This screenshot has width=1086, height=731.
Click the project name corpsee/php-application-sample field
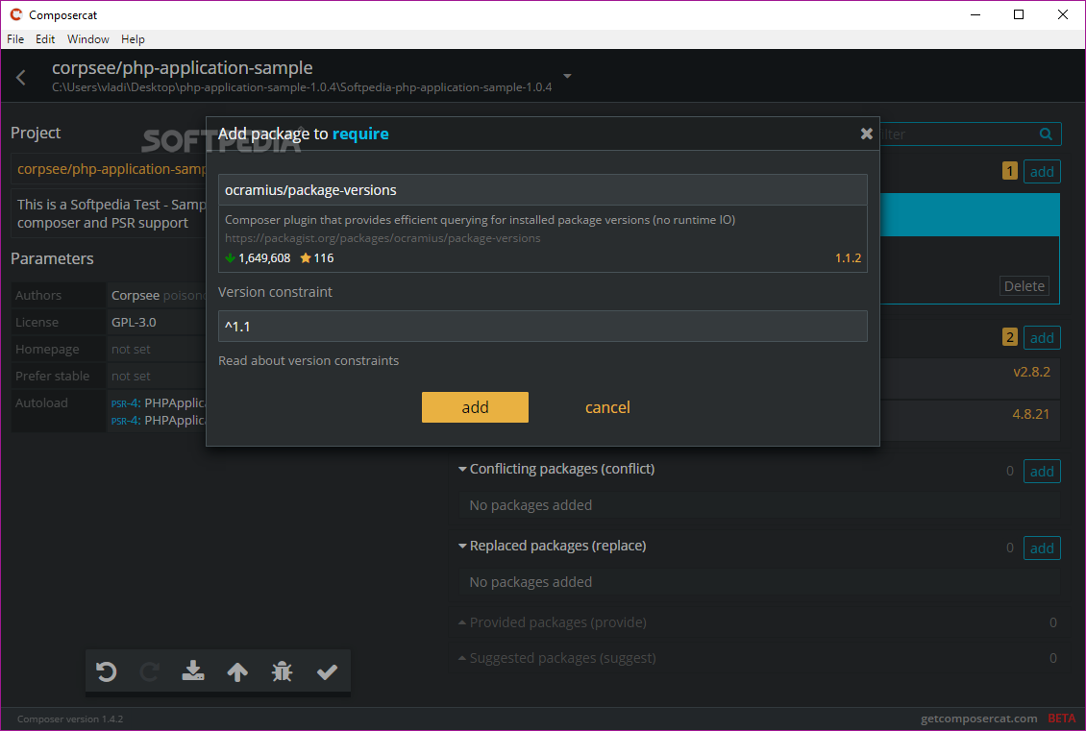point(111,169)
